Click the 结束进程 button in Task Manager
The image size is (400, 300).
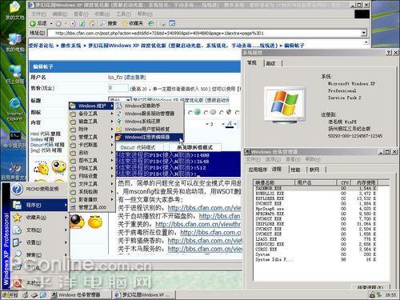(370, 287)
